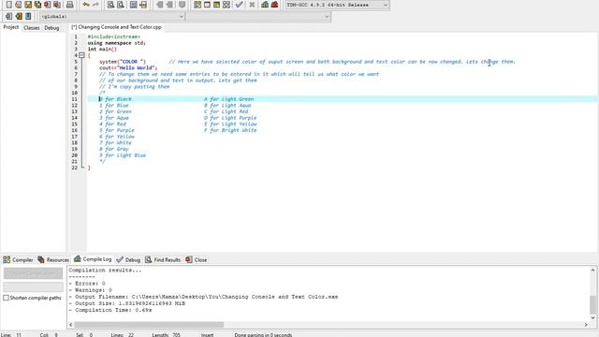Click the cout<<"Hello World" line
Image resolution: width=599 pixels, height=337 pixels.
pos(128,67)
